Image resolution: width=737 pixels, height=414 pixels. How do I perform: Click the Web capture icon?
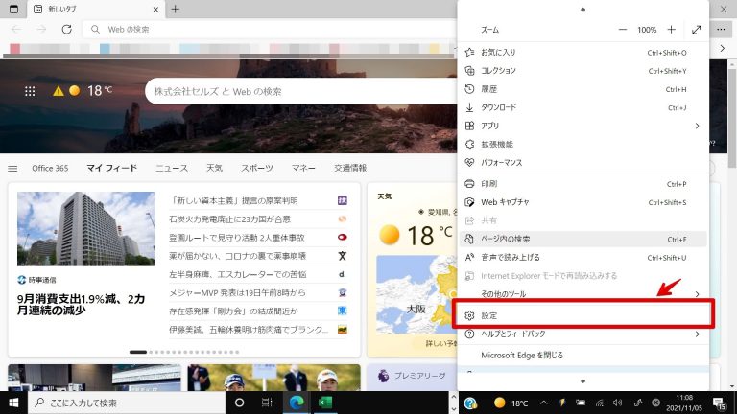[469, 202]
